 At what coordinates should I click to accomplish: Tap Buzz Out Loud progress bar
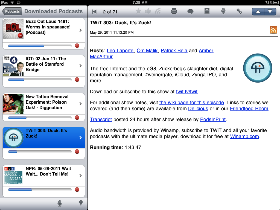(x=40, y=46)
